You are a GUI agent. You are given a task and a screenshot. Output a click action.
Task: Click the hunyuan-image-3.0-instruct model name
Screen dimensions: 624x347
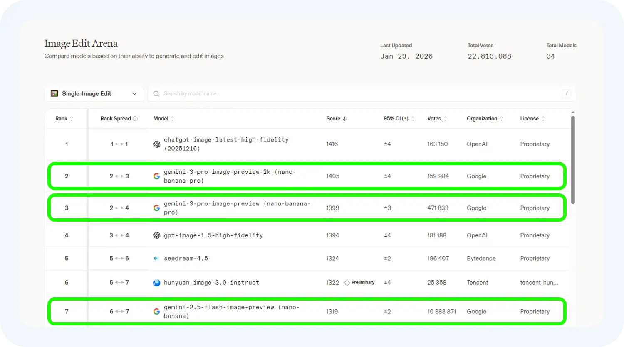coord(211,283)
